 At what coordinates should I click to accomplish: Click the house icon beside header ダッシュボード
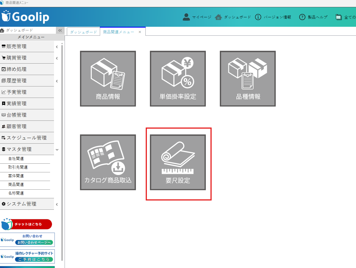pyautogui.click(x=218, y=17)
